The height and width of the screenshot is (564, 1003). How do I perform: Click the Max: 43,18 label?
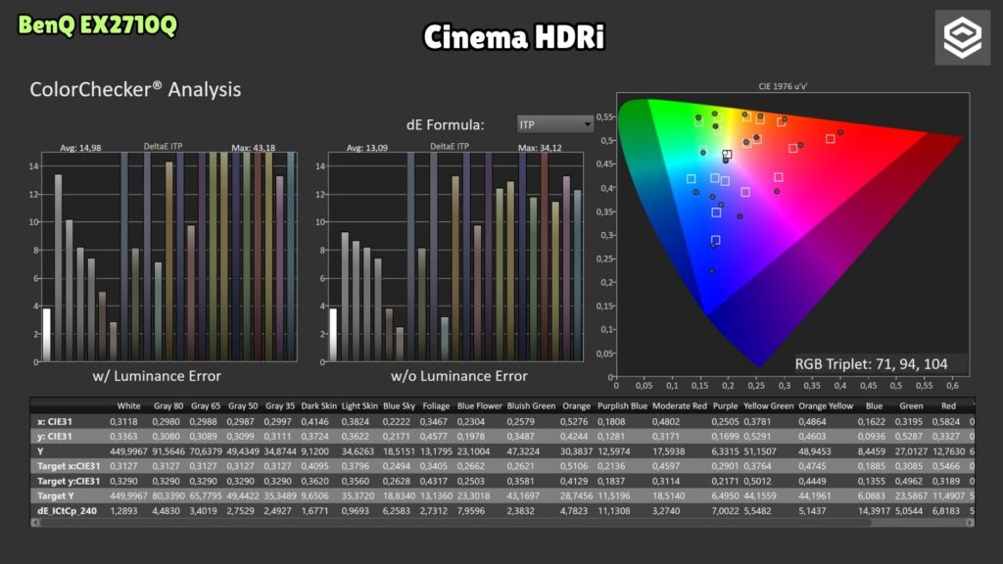pos(254,148)
